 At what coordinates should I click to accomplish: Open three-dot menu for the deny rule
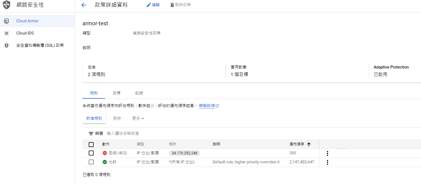[327, 153]
